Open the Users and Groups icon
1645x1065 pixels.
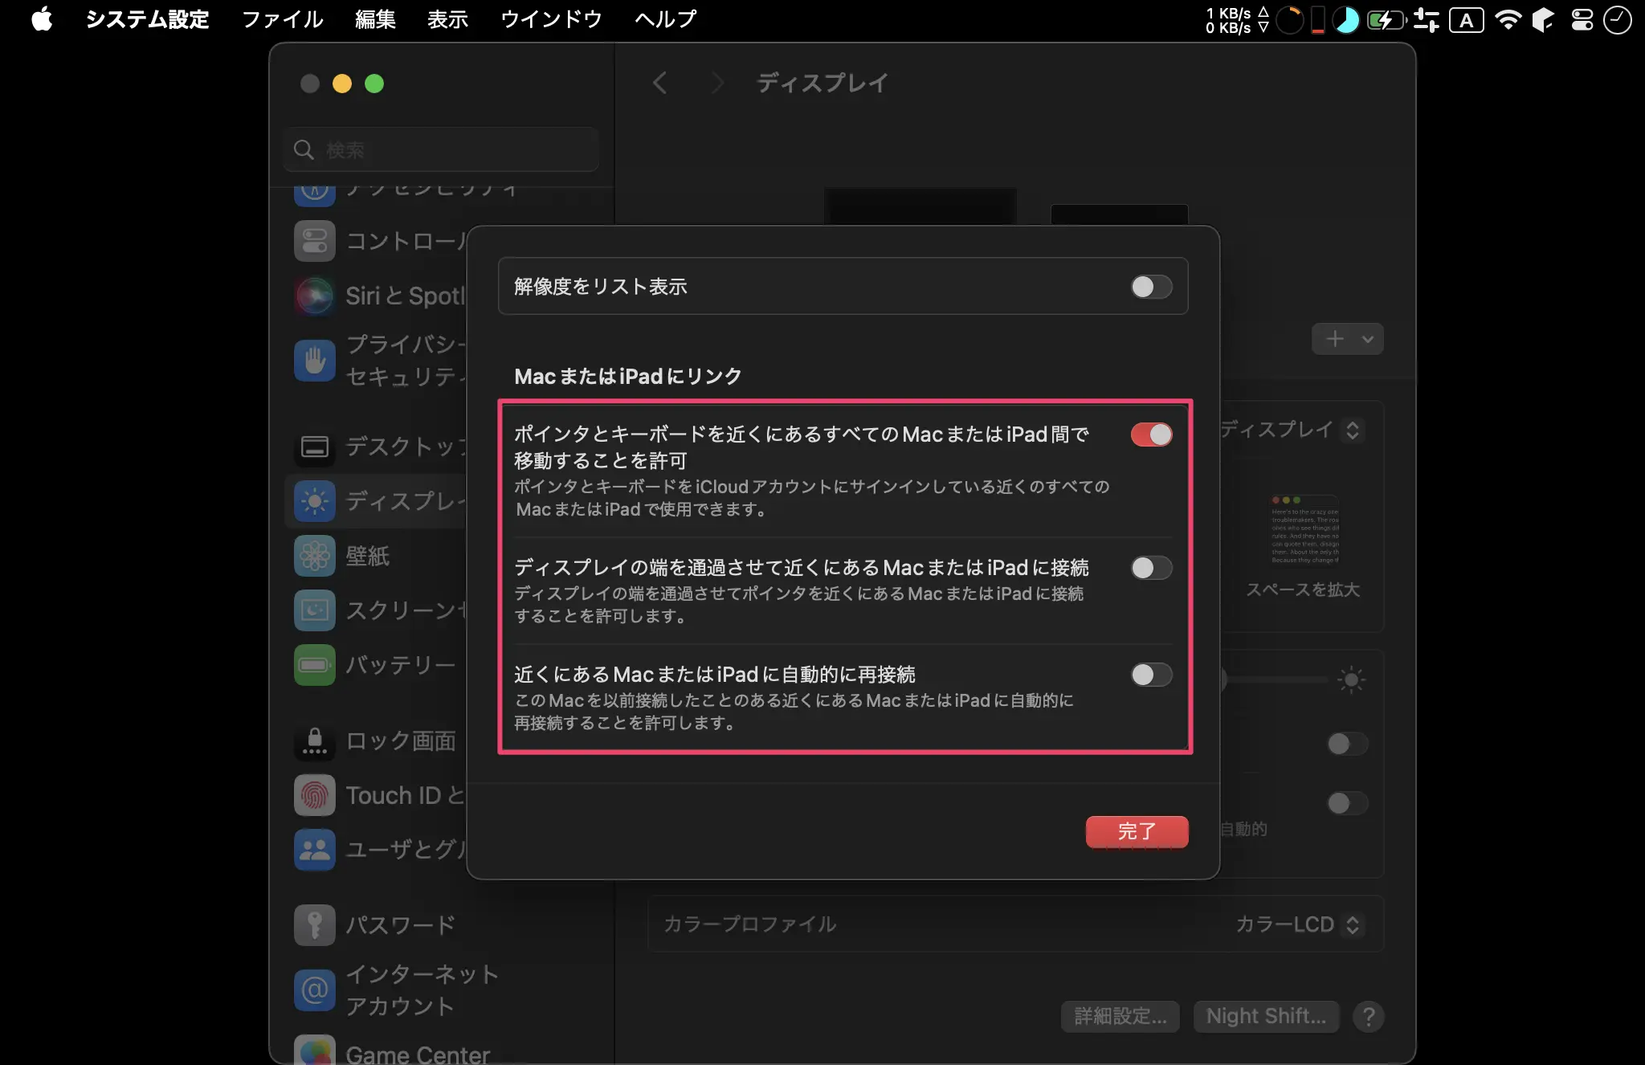pos(315,850)
